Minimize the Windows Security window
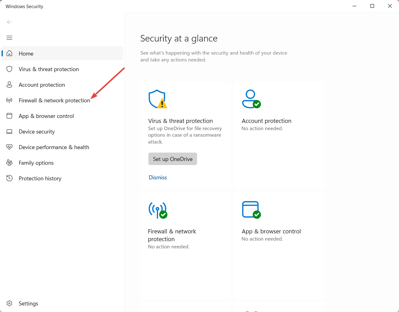The width and height of the screenshot is (399, 312). [354, 6]
